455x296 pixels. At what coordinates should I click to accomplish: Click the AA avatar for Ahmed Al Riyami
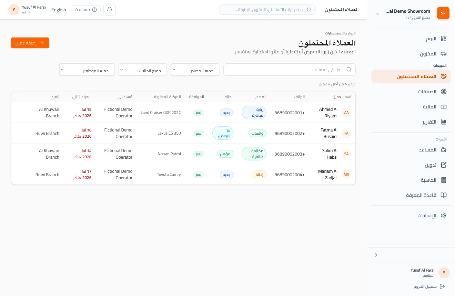point(346,113)
